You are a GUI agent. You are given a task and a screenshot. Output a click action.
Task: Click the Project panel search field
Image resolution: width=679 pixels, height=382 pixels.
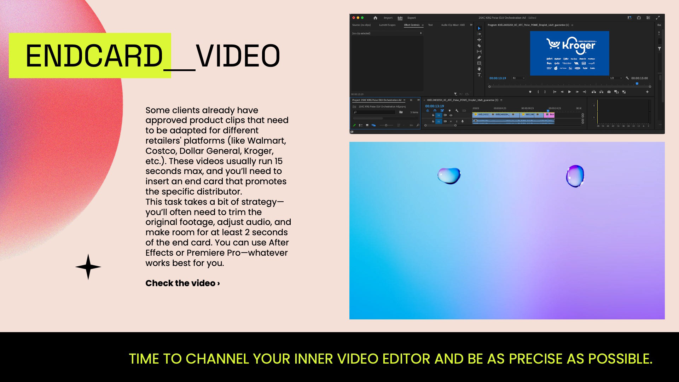click(x=374, y=112)
